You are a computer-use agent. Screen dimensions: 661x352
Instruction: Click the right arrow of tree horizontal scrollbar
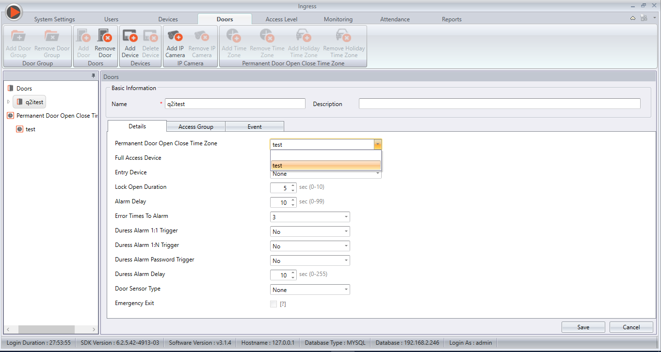[94, 329]
